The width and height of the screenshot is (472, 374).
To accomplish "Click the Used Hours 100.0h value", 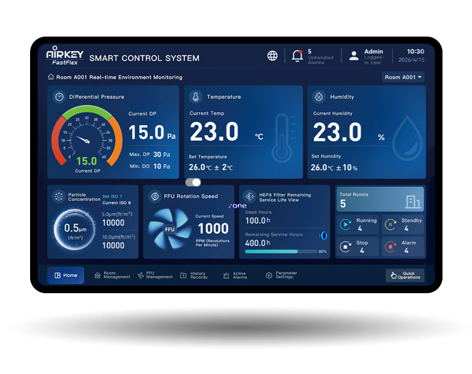I will 258,221.
